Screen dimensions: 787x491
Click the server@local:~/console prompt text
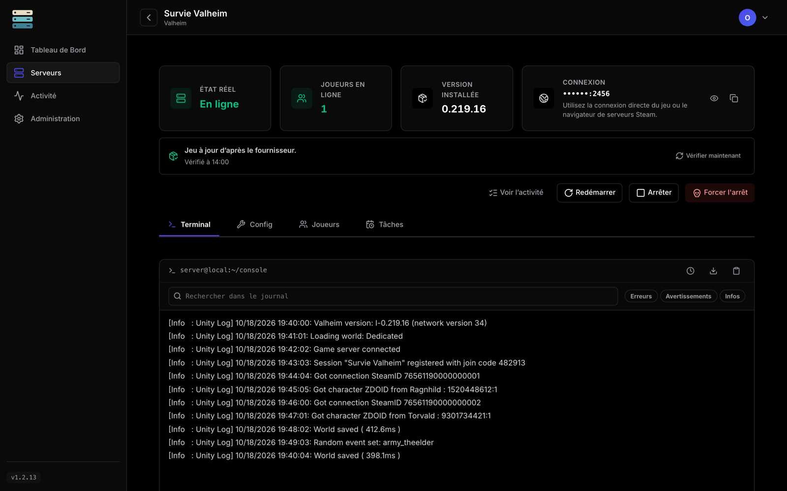pos(223,270)
